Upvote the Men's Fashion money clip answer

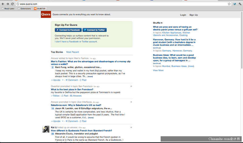coord(56,80)
